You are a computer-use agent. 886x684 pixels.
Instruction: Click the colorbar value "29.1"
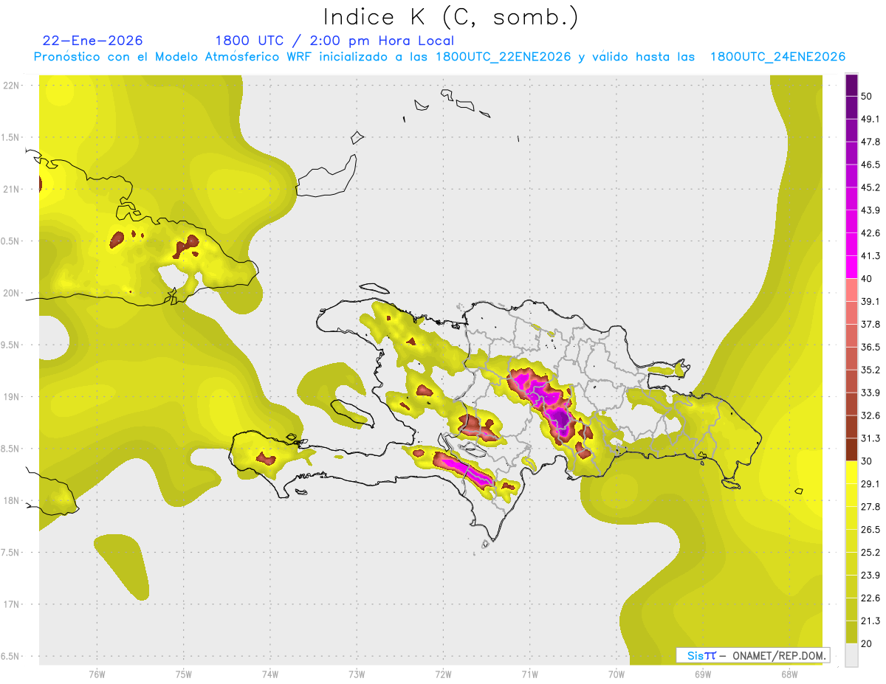(870, 484)
